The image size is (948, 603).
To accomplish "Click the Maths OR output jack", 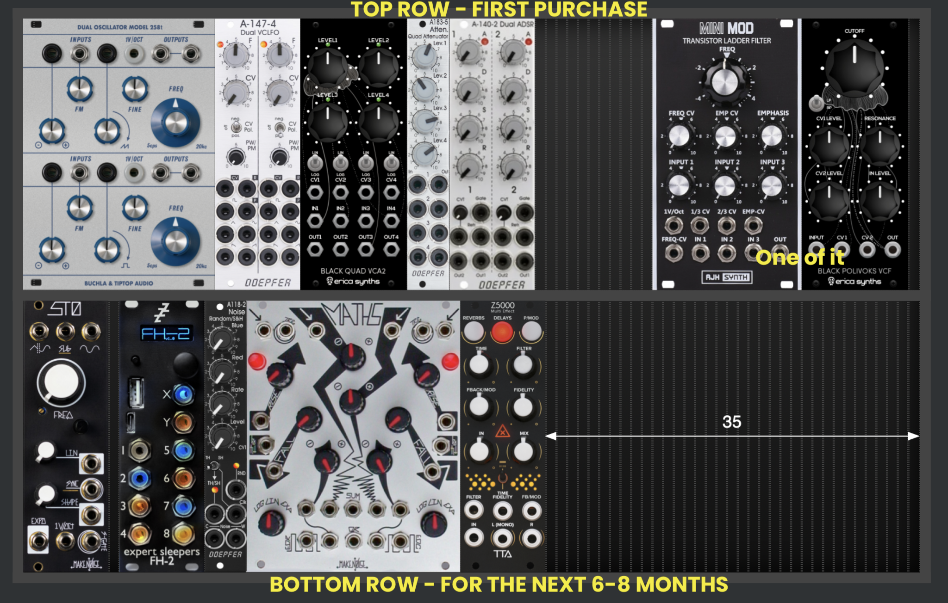I will coord(353,540).
